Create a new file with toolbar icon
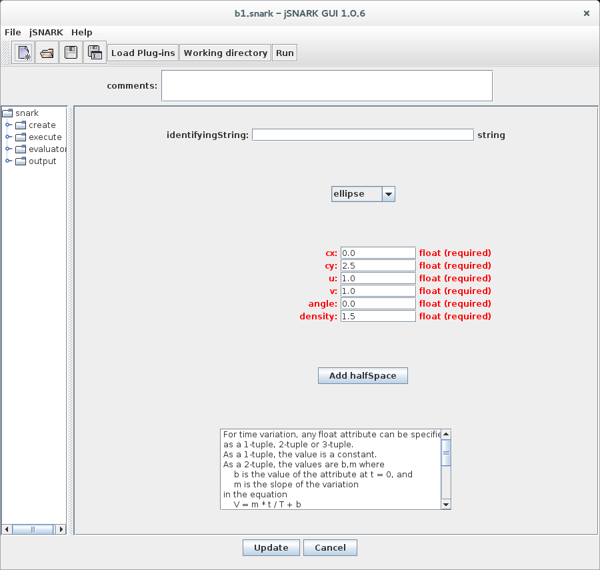Screen dimensions: 600x570 tap(23, 53)
